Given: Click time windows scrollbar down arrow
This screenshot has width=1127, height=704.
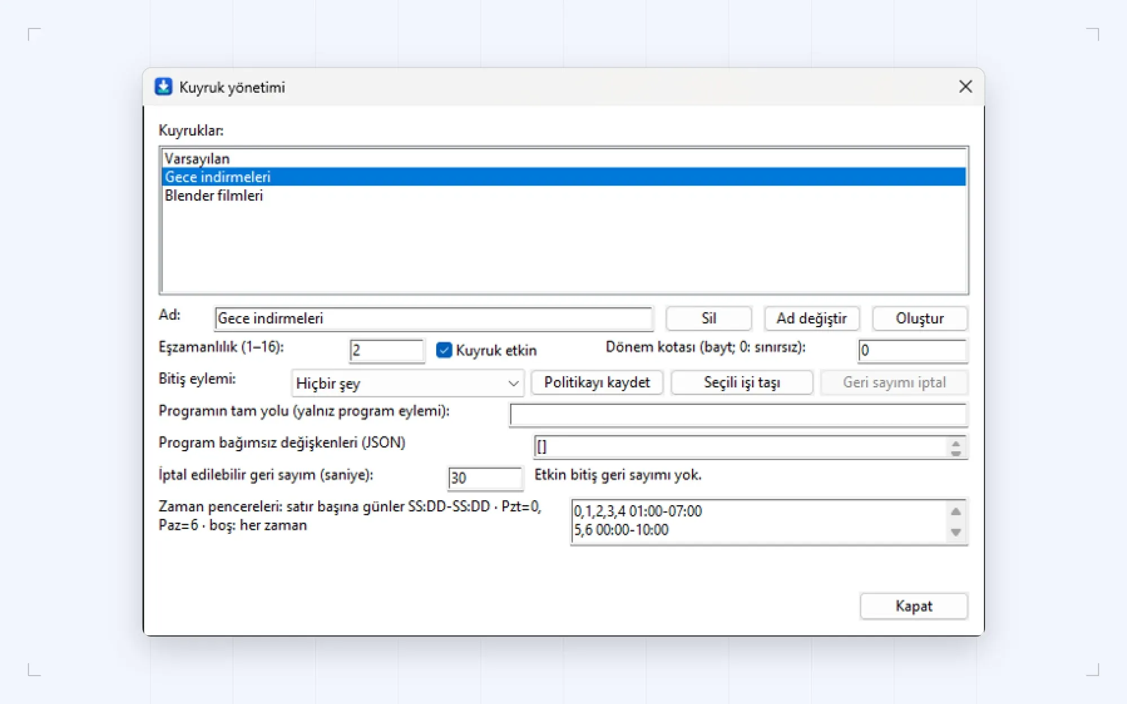Looking at the screenshot, I should [956, 532].
